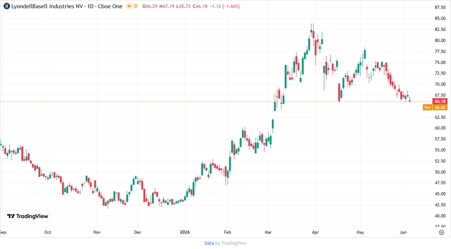Click the 'Dec' time axis label
Screen dimensions: 451x249
point(137,232)
